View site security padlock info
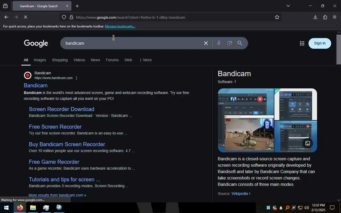 pos(71,17)
